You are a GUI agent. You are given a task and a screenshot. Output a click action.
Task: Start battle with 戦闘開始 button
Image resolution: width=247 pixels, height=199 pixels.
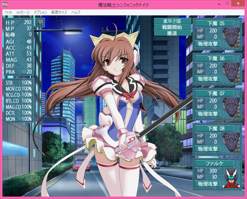pyautogui.click(x=172, y=27)
